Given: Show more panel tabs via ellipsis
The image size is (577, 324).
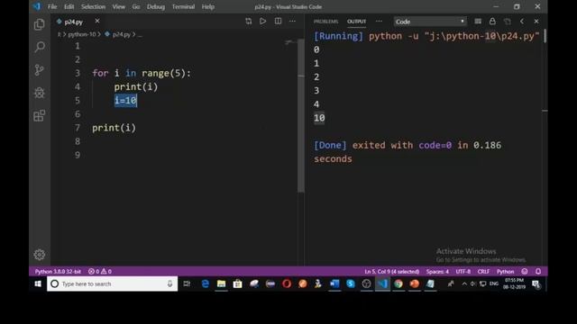Looking at the screenshot, I should [x=379, y=22].
